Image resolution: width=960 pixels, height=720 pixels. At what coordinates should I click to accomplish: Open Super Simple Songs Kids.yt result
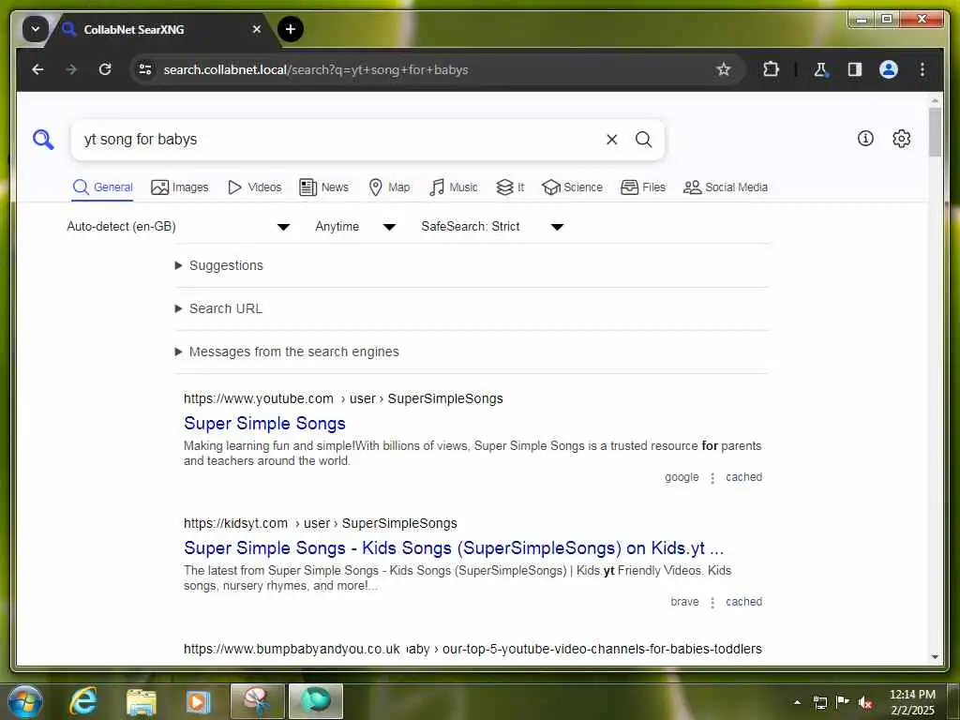tap(454, 548)
